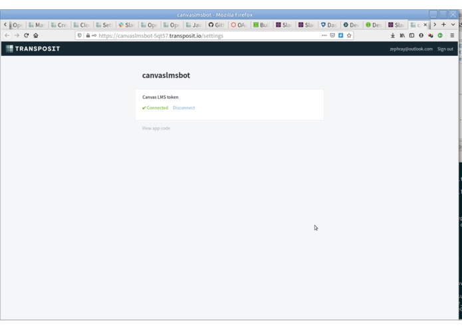The height and width of the screenshot is (329, 462).
Task: Minimize the Firefox window
Action: click(433, 14)
